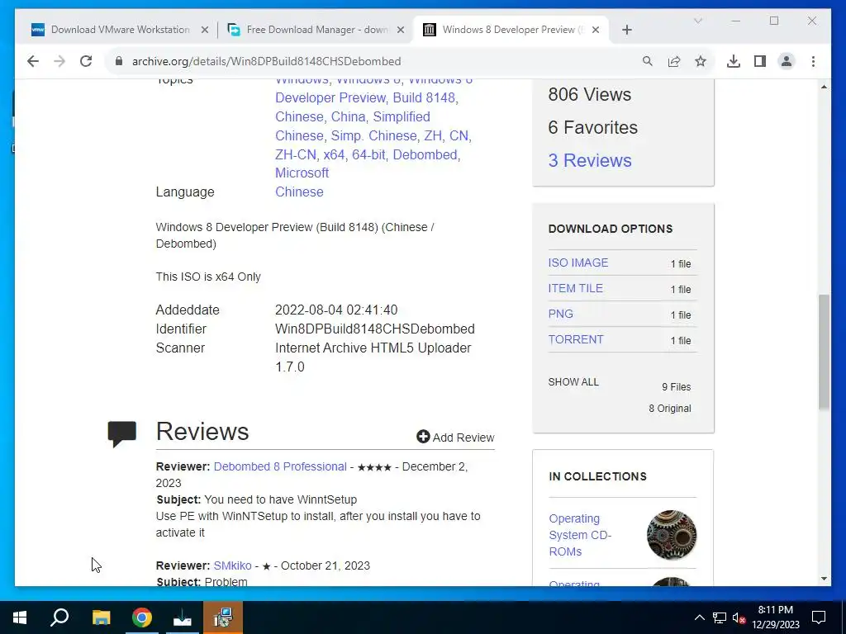Image resolution: width=846 pixels, height=634 pixels.
Task: Open PNG download option
Action: point(561,314)
